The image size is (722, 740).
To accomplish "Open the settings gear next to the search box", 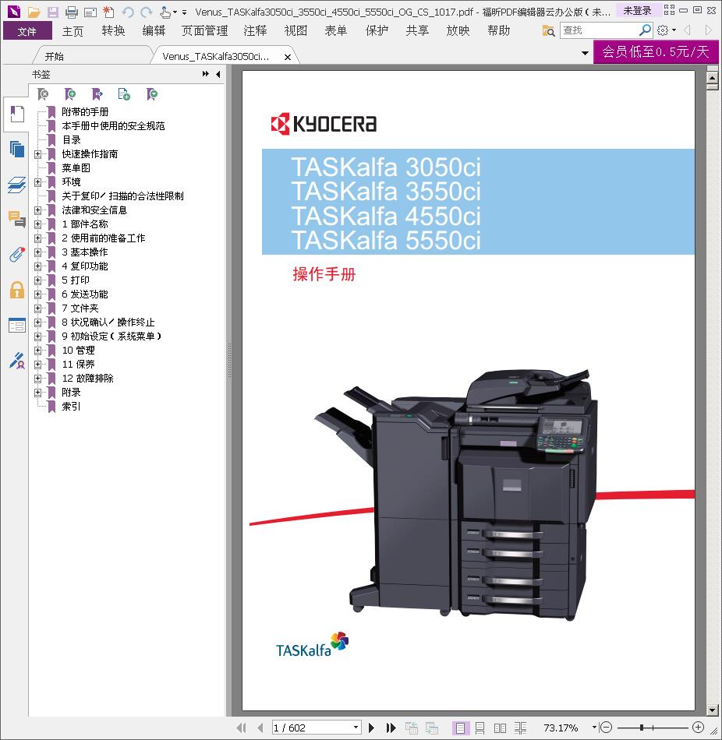I will (663, 30).
